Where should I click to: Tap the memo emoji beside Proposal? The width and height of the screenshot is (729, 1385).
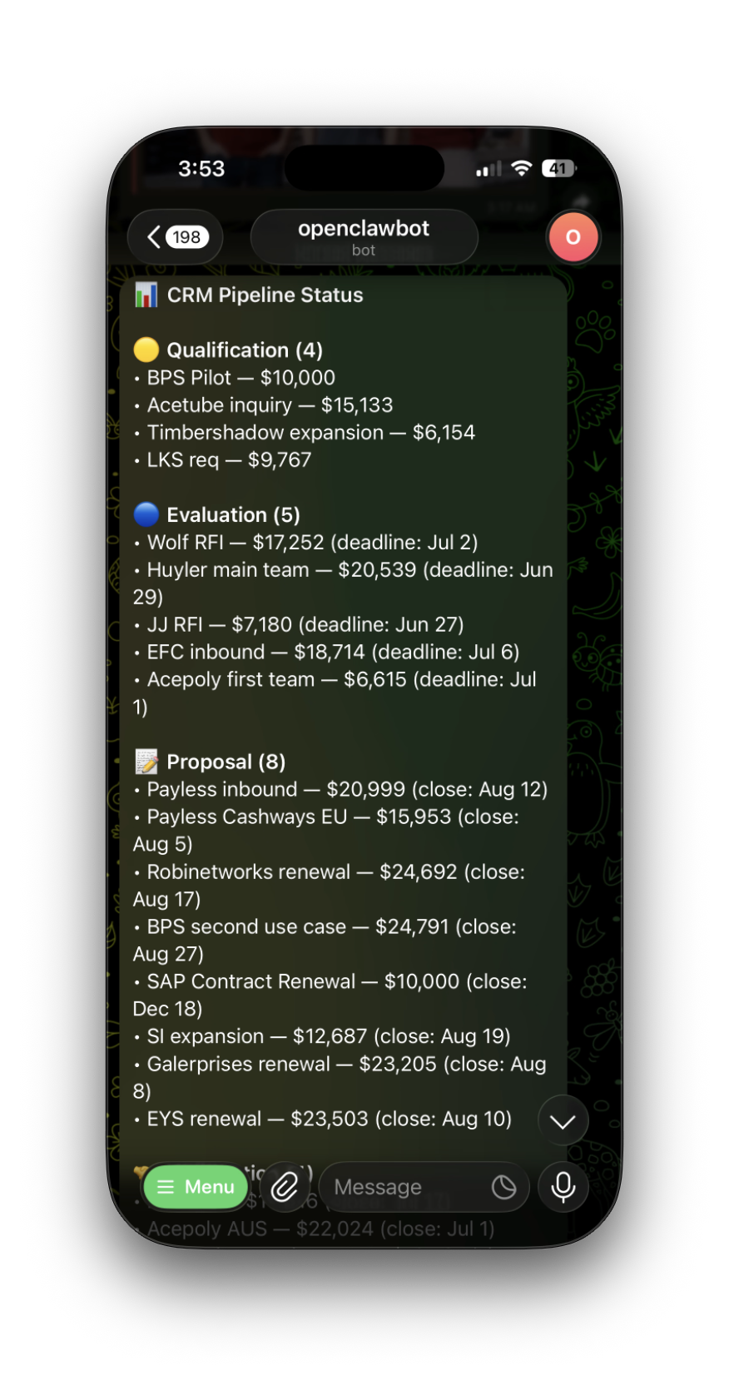[x=146, y=762]
